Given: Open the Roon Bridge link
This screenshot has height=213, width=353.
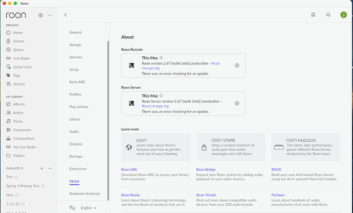Looking at the screenshot, I should click(x=206, y=170).
